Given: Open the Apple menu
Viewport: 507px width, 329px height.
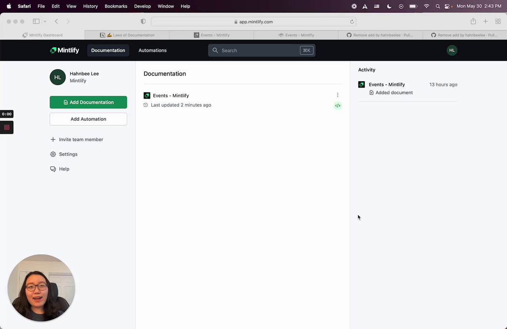Looking at the screenshot, I should [9, 6].
